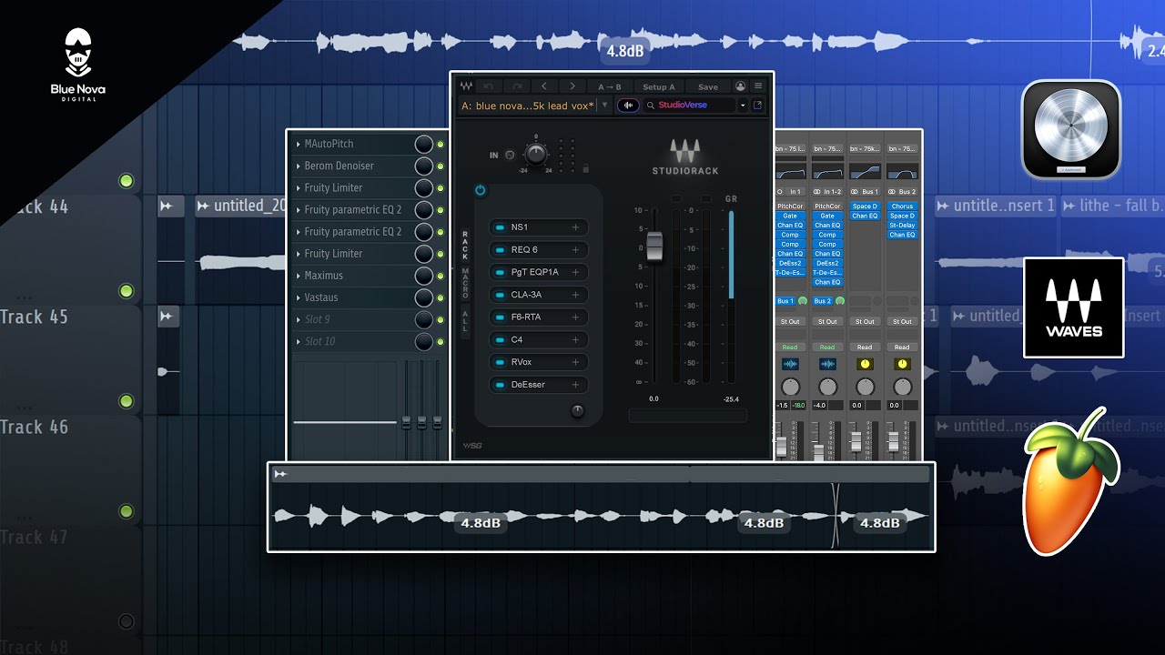Click the StudioVerse search field
The image size is (1165, 655).
tap(689, 106)
